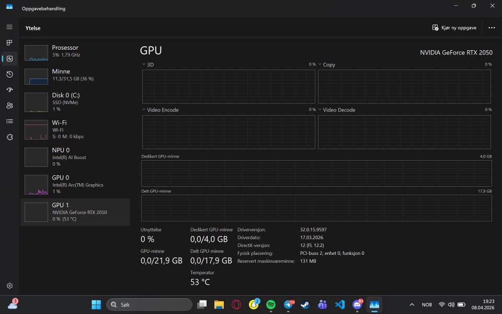Open Visual Studio Code from the taskbar
Screen dimensions: 502x314
340,305
